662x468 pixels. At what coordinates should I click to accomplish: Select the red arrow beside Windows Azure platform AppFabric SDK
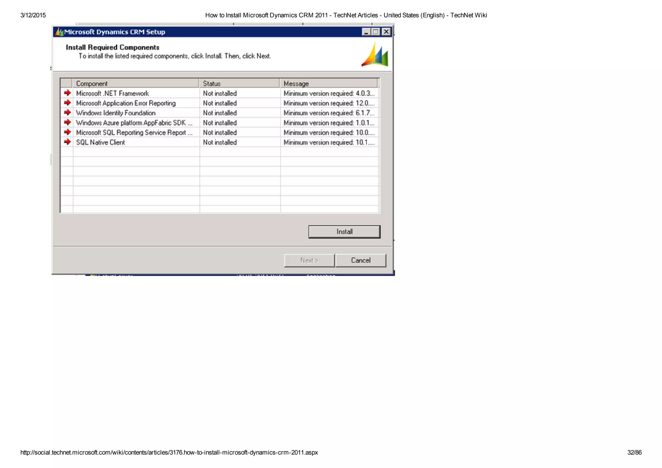tap(67, 122)
